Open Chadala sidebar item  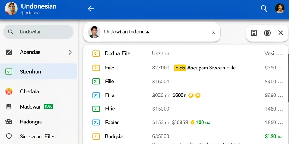(38, 91)
